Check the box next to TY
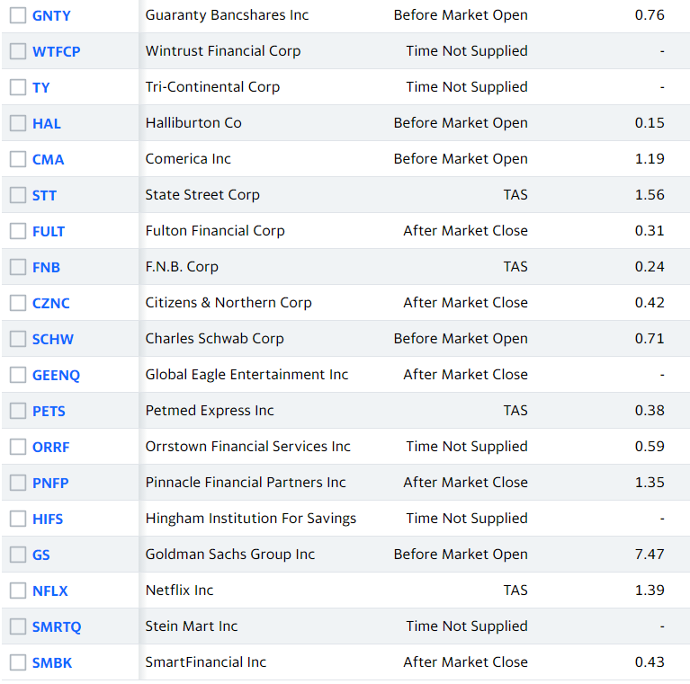This screenshot has height=684, width=690. point(18,87)
